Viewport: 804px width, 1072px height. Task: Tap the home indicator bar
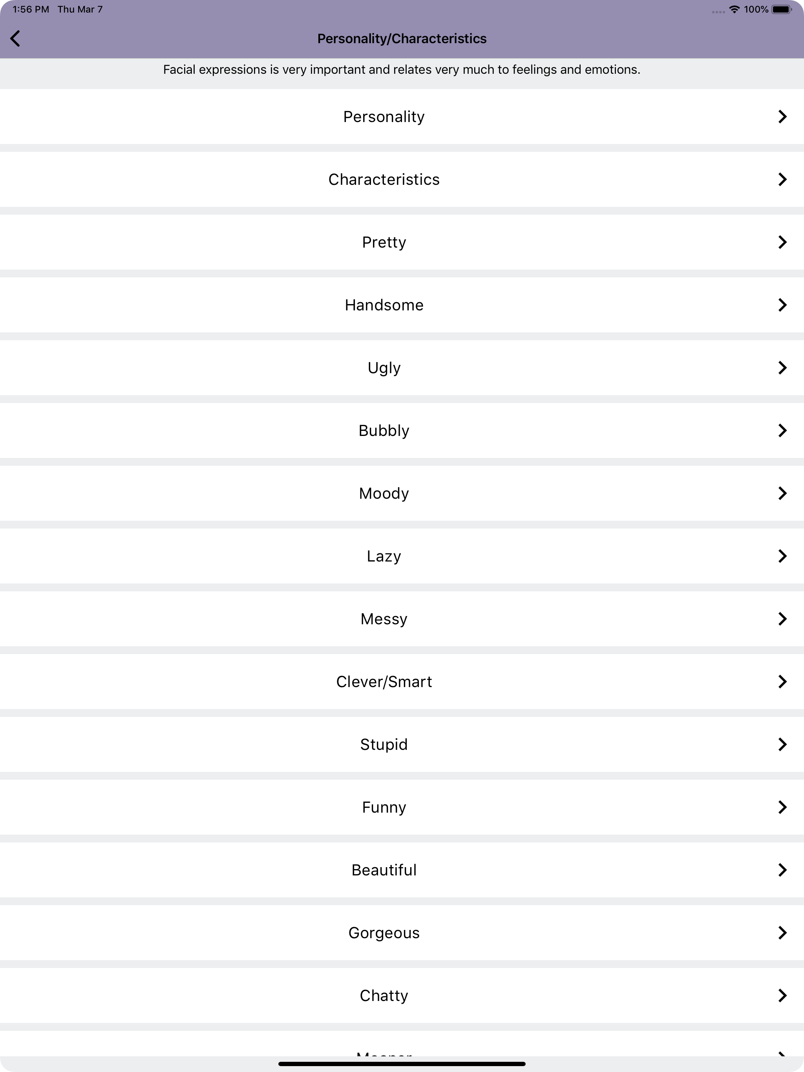click(x=402, y=1064)
